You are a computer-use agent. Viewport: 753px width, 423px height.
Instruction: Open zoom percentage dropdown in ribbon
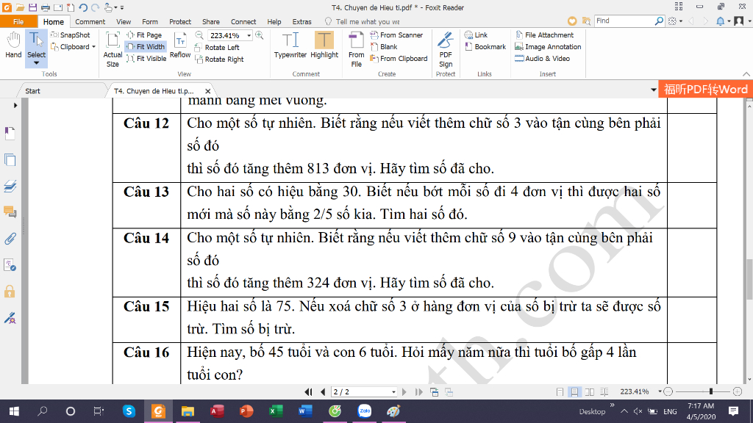click(249, 35)
